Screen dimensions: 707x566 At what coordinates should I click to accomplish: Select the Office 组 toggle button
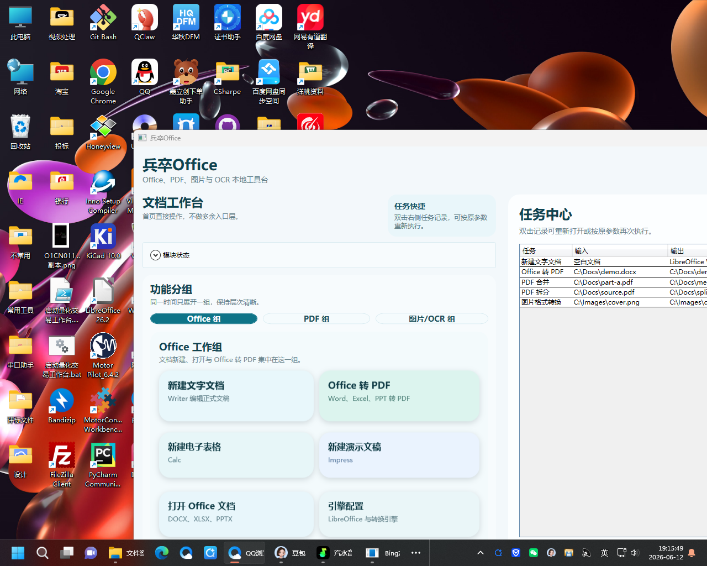[204, 319]
